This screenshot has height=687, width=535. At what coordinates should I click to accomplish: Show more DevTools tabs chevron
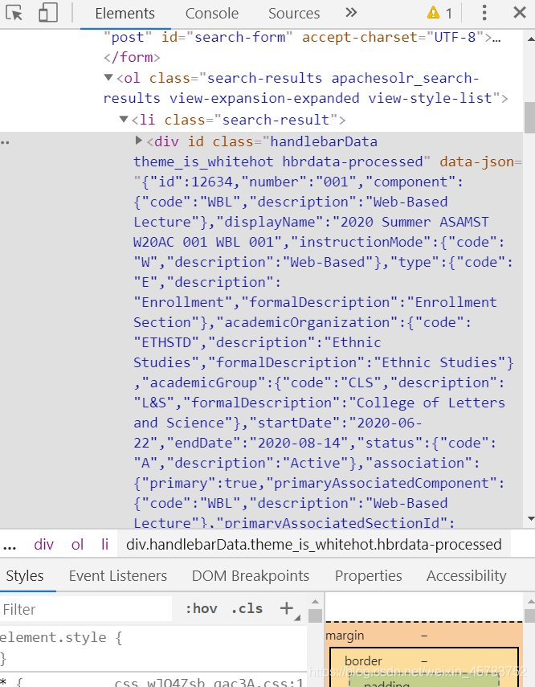(351, 13)
